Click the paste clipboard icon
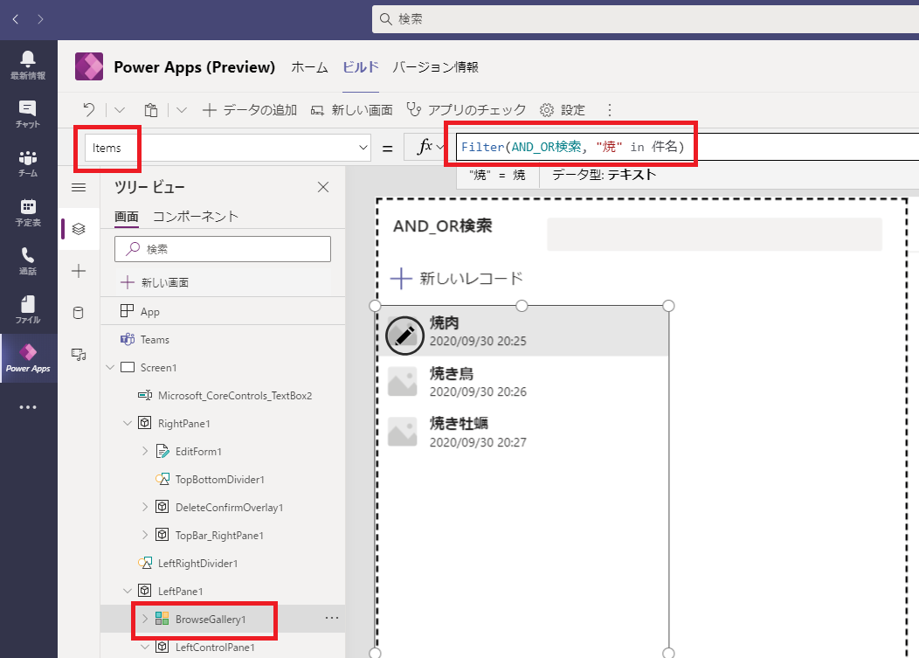The width and height of the screenshot is (919, 658). pyautogui.click(x=150, y=110)
